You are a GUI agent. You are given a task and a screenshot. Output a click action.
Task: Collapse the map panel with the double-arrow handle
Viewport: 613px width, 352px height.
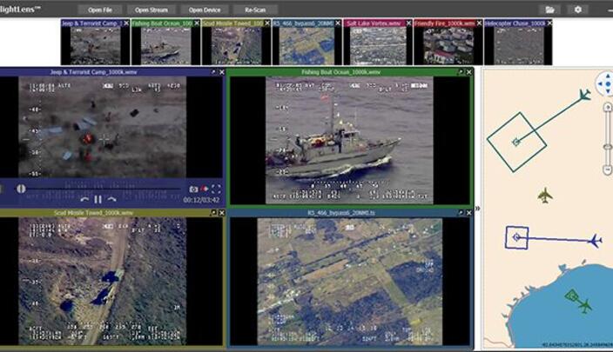pyautogui.click(x=476, y=209)
